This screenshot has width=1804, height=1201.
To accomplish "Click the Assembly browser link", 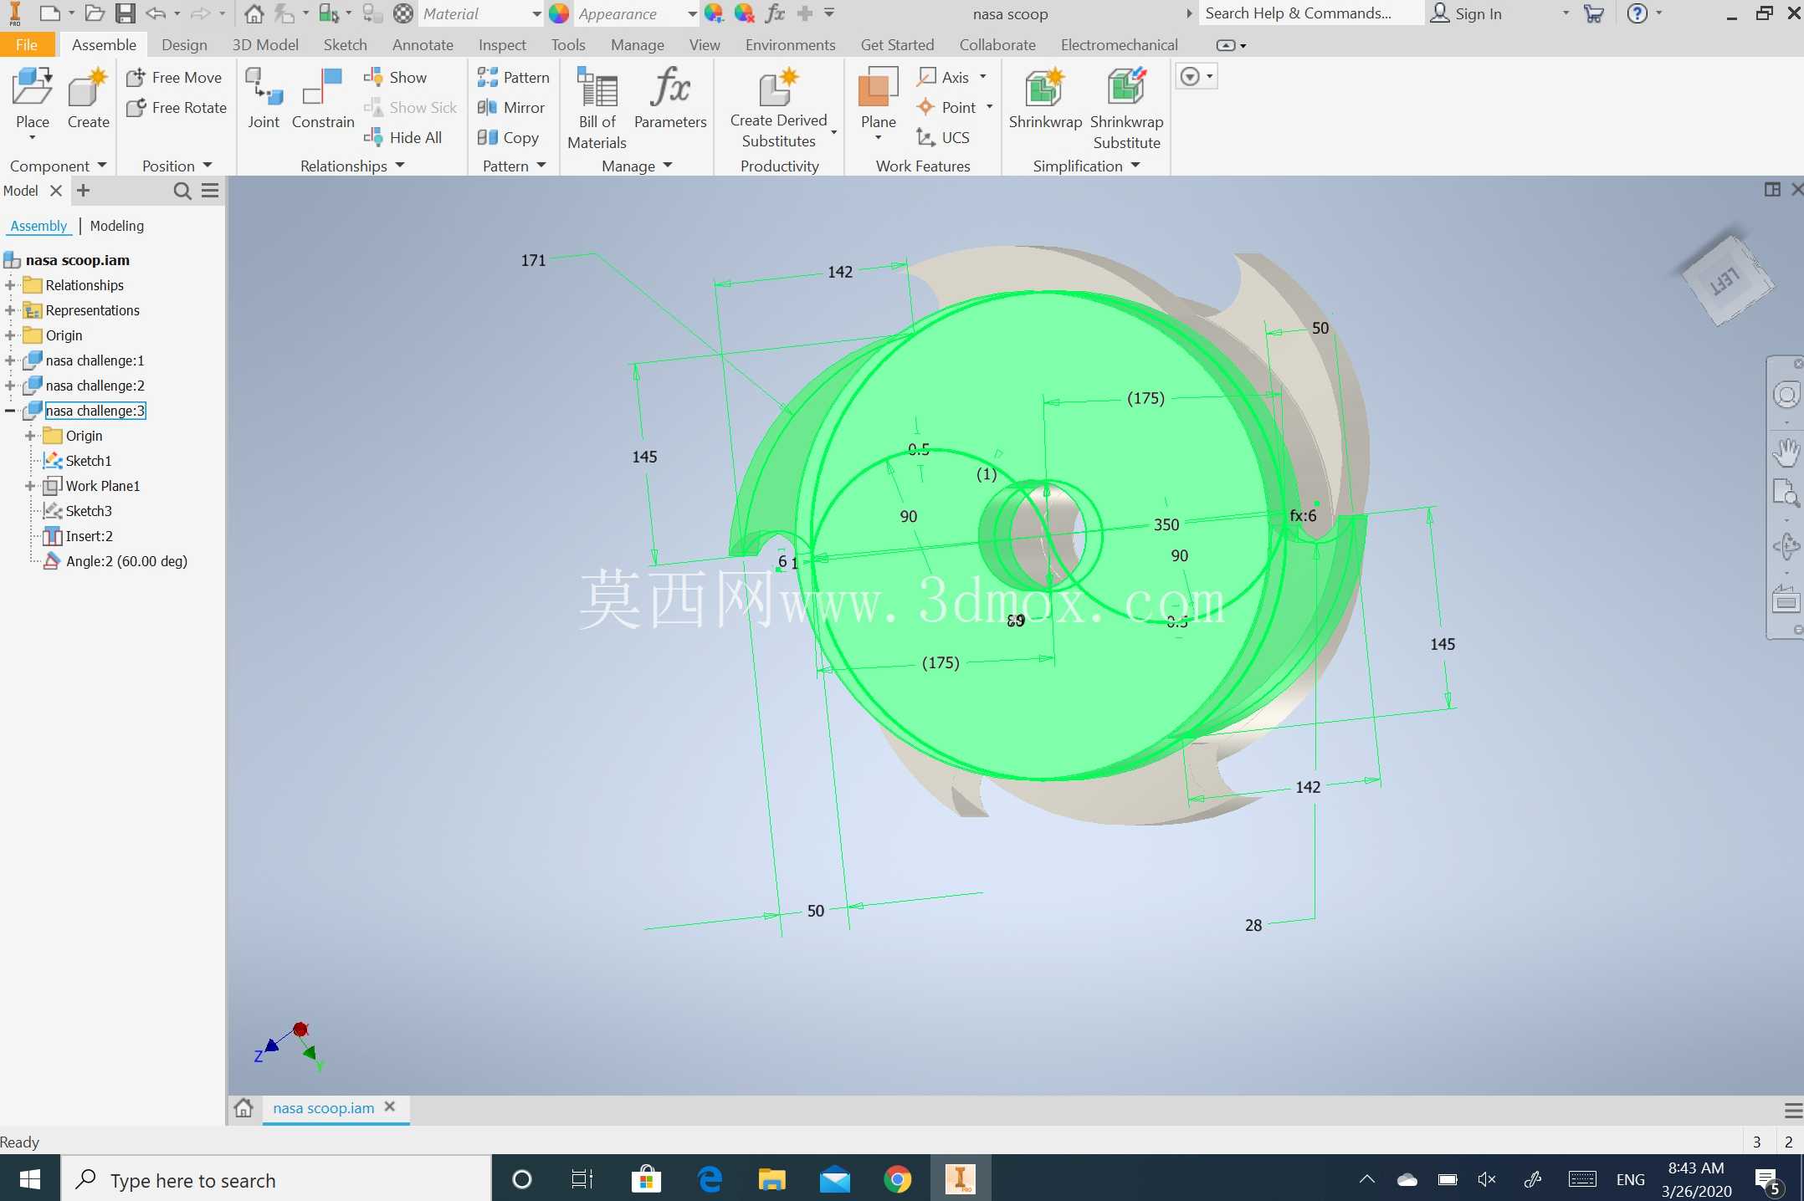I will [38, 226].
